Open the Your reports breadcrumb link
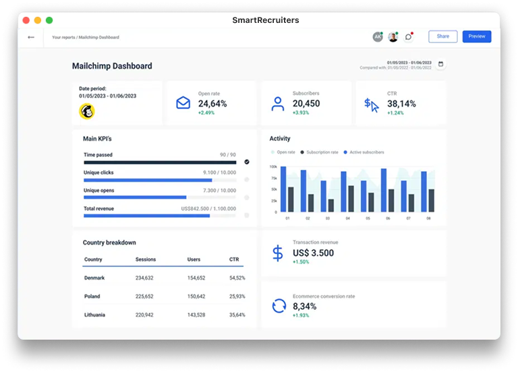This screenshot has height=372, width=518. [63, 37]
